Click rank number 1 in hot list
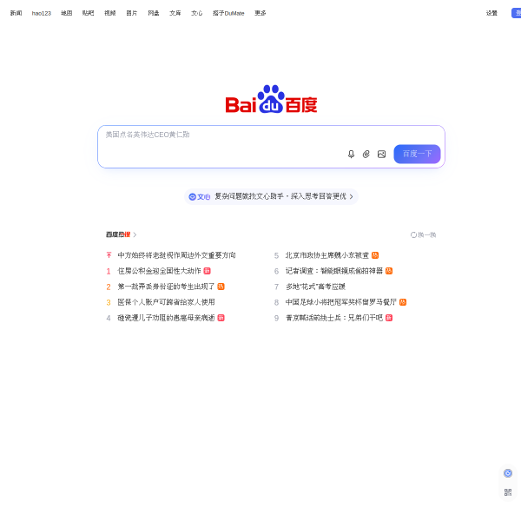Viewport: 521px width, 521px height. click(x=109, y=272)
